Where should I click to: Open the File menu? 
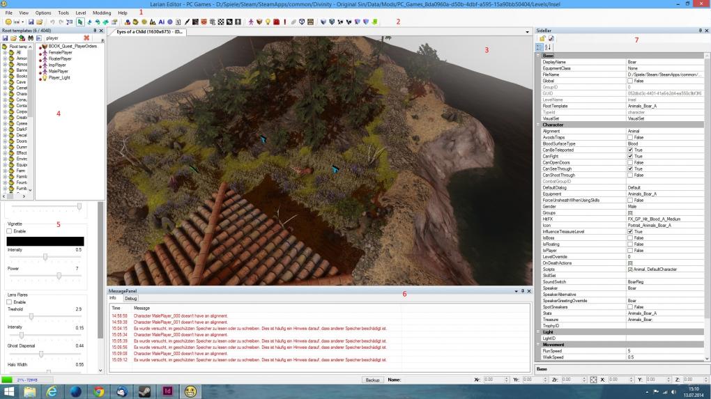click(x=8, y=13)
